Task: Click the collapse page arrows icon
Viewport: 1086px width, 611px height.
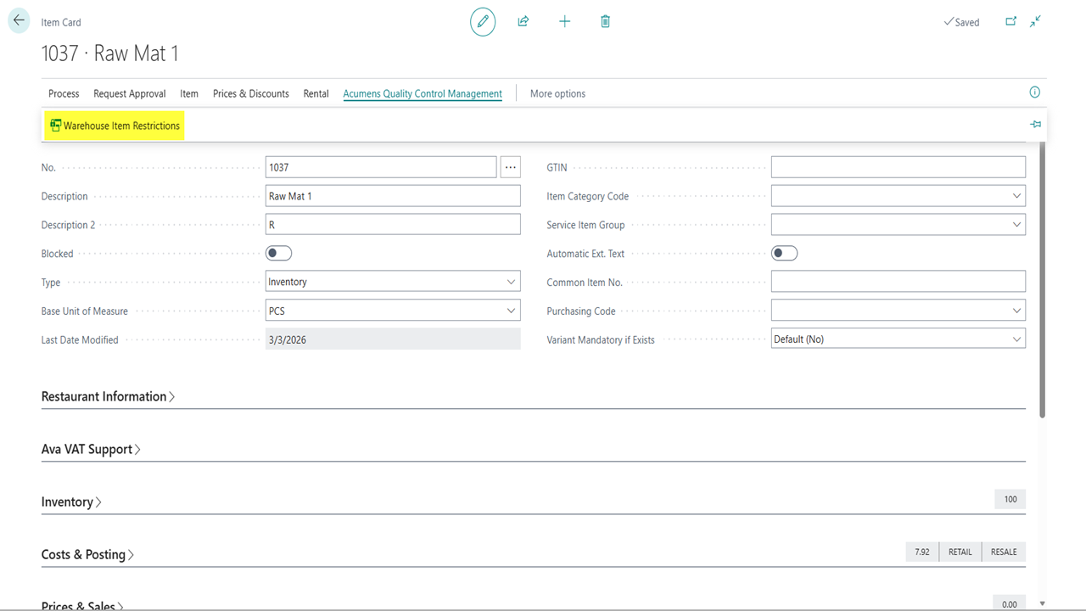Action: pyautogui.click(x=1035, y=22)
